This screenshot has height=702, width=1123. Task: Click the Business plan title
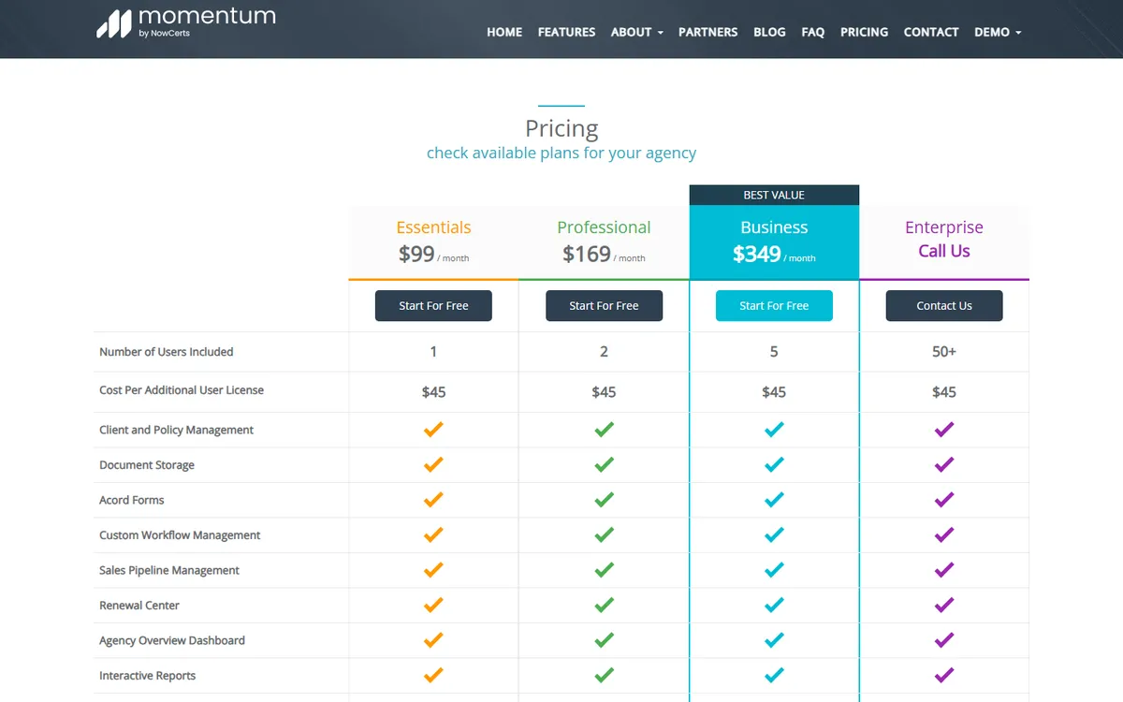coord(774,227)
